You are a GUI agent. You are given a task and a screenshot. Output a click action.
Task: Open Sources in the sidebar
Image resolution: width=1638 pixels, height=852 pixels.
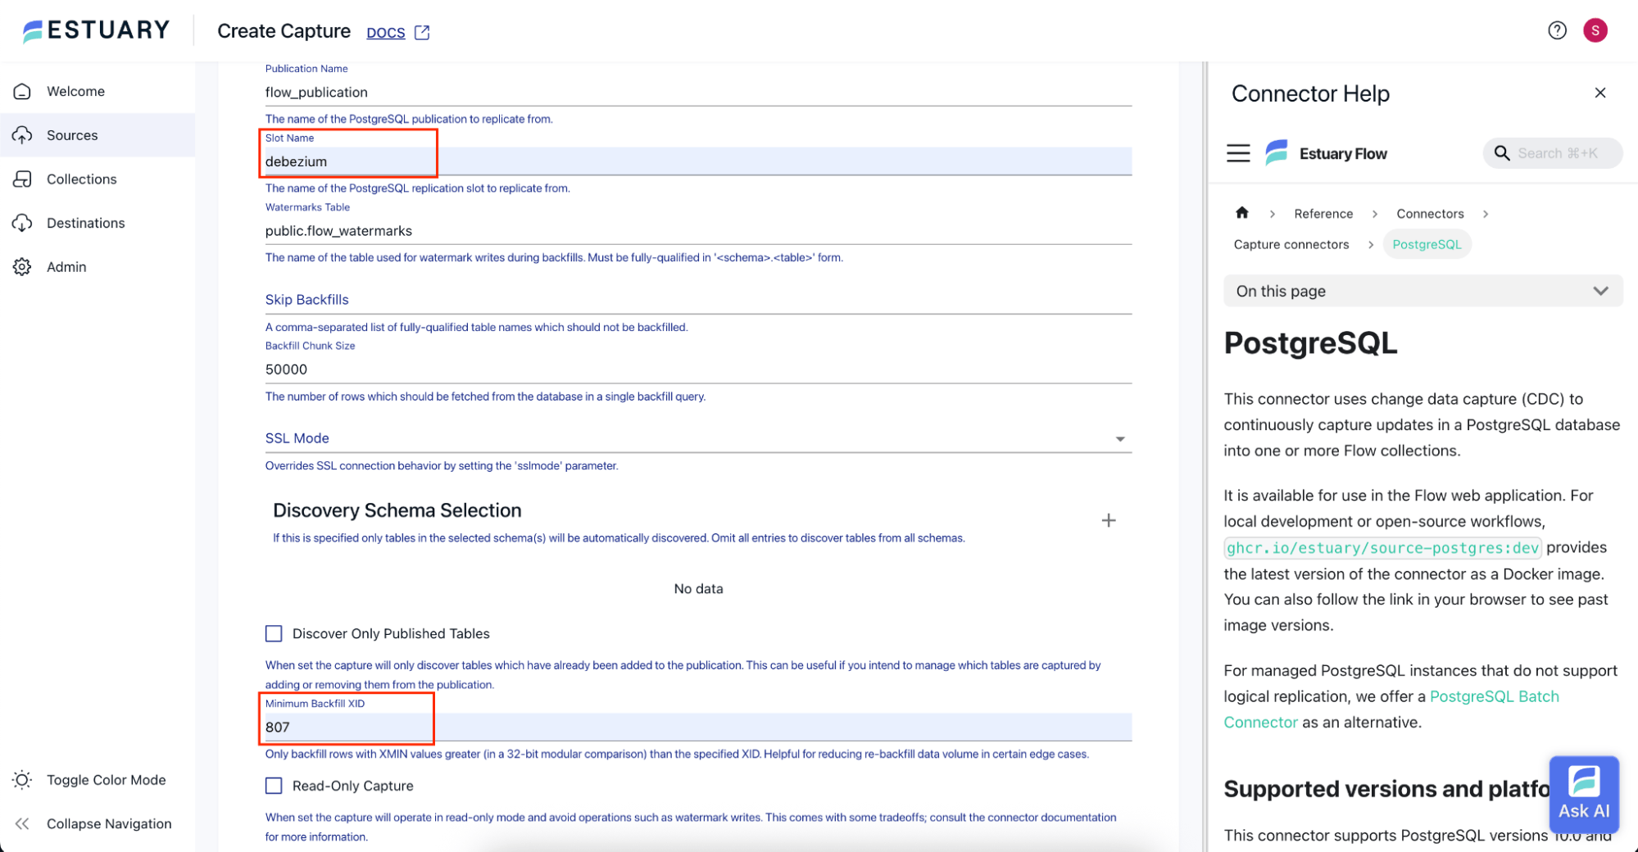98,135
